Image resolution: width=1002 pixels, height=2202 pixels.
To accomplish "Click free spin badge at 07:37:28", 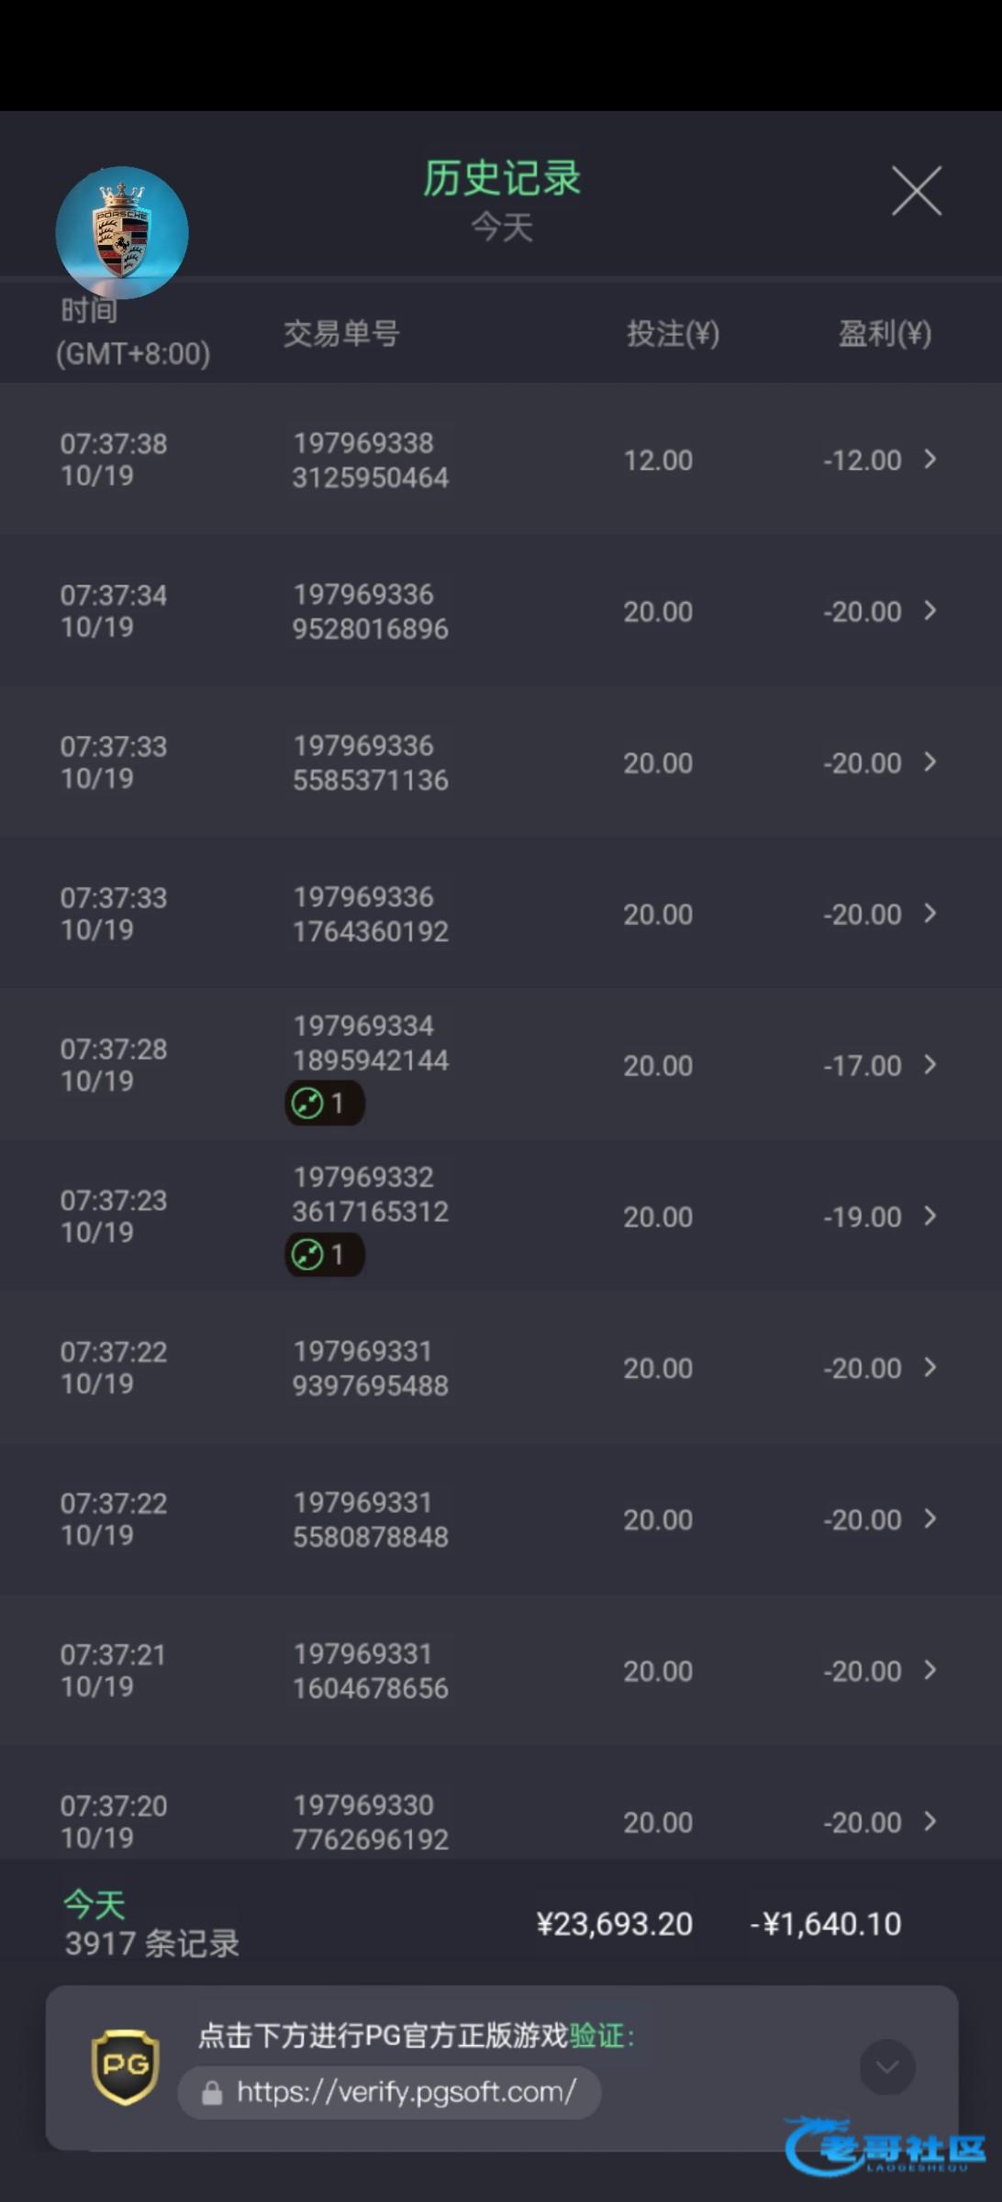I will (x=325, y=1103).
